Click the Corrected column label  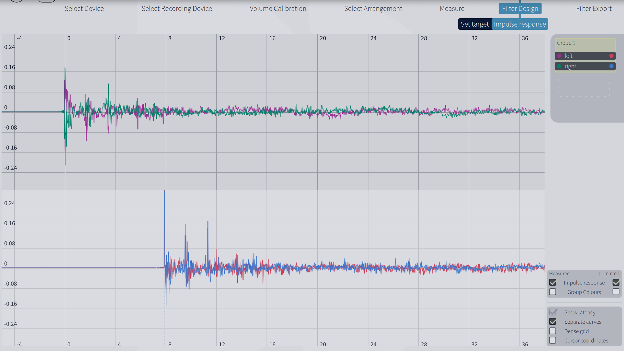point(609,273)
